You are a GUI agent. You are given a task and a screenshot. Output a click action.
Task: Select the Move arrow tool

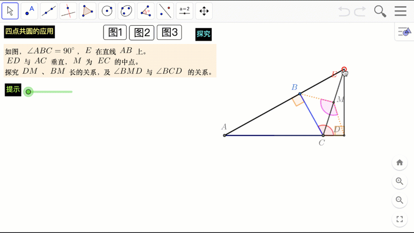tap(10, 11)
